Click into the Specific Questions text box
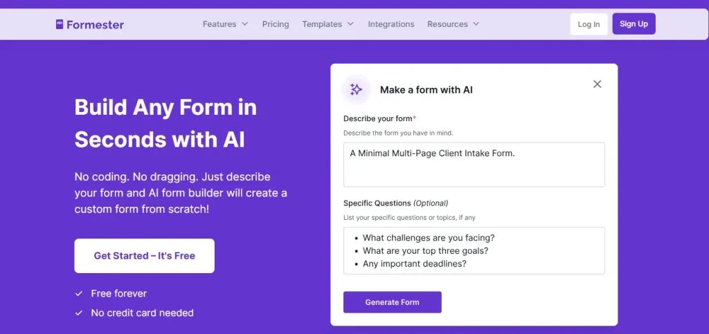709x334 pixels. pyautogui.click(x=474, y=250)
